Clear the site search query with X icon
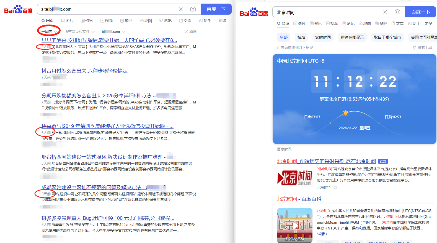 [181, 9]
